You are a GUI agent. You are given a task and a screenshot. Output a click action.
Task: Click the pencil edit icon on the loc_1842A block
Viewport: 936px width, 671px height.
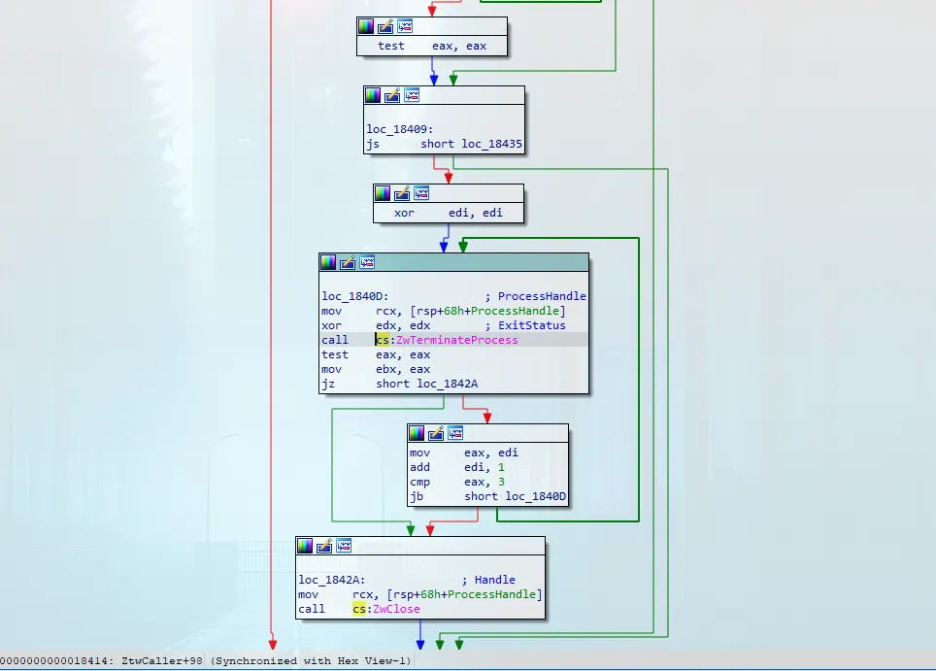click(324, 546)
